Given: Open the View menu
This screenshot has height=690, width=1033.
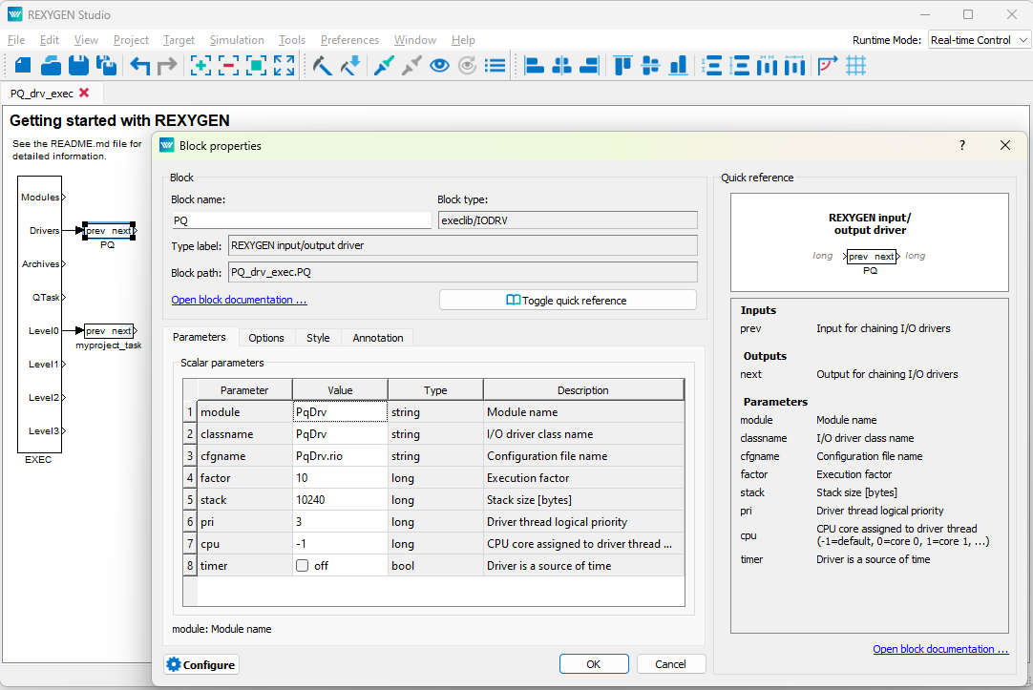Looking at the screenshot, I should [86, 40].
